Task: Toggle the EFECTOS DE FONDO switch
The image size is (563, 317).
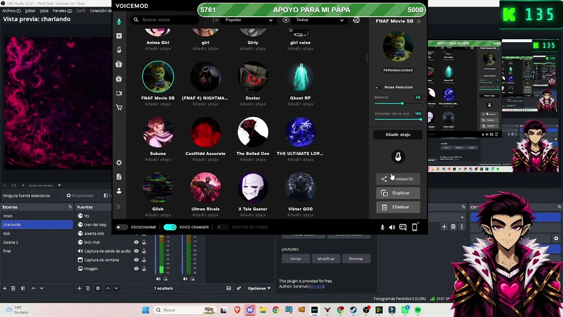Action: [223, 227]
